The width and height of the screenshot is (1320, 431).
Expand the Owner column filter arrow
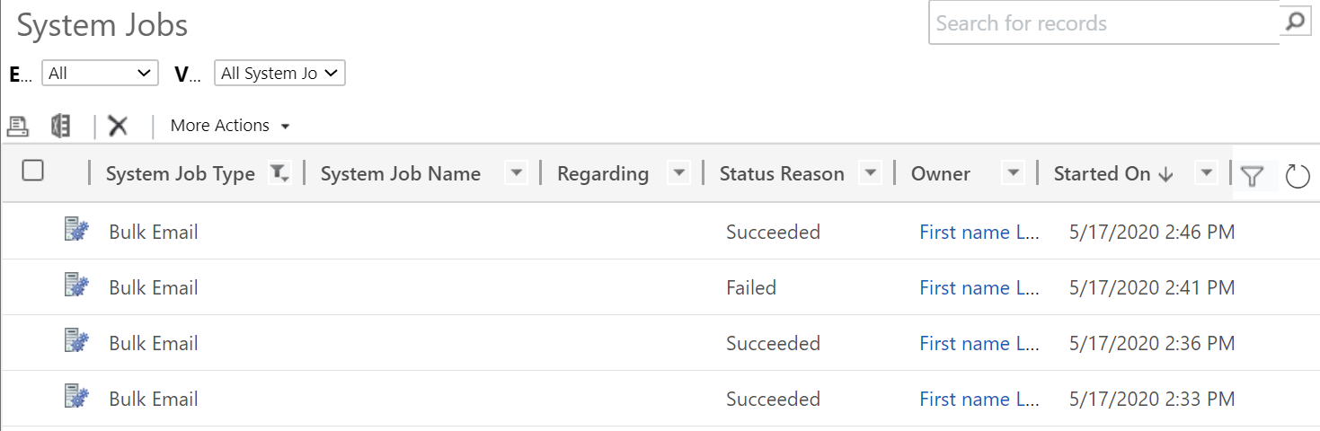tap(1013, 173)
